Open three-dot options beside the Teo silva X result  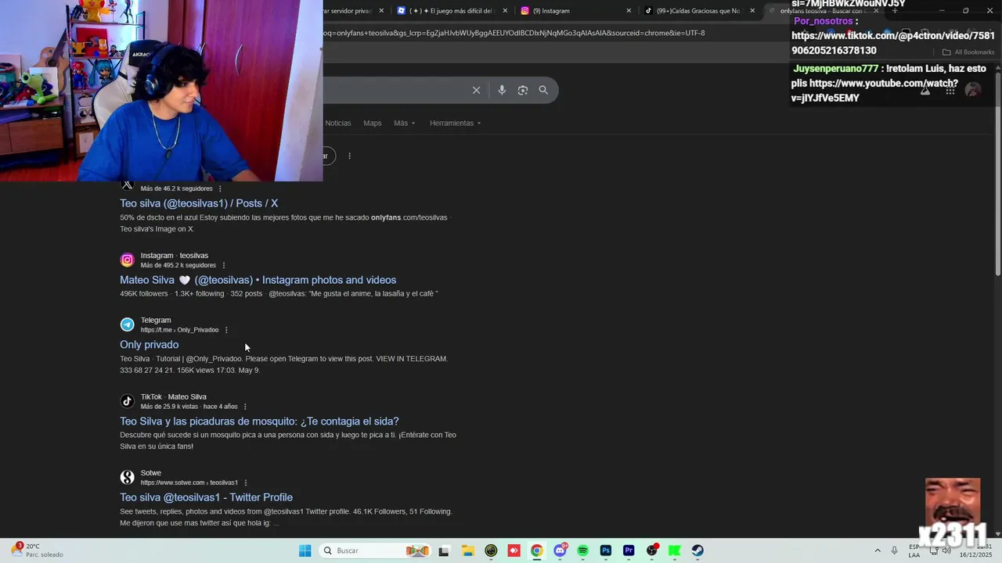coord(220,188)
